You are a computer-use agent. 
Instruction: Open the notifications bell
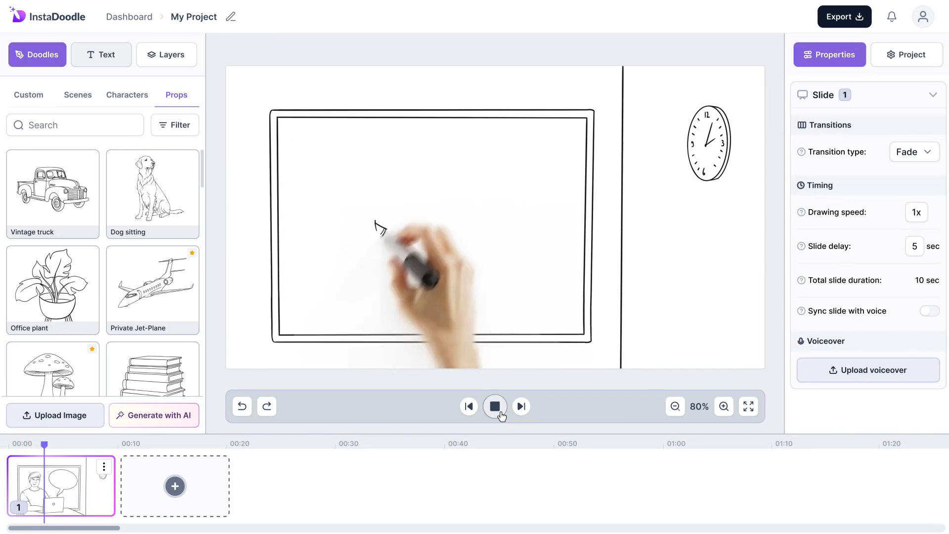coord(892,17)
